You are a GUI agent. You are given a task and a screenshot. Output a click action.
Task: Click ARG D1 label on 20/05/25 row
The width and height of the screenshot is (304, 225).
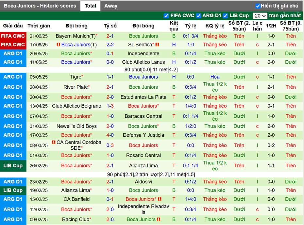click(13, 53)
